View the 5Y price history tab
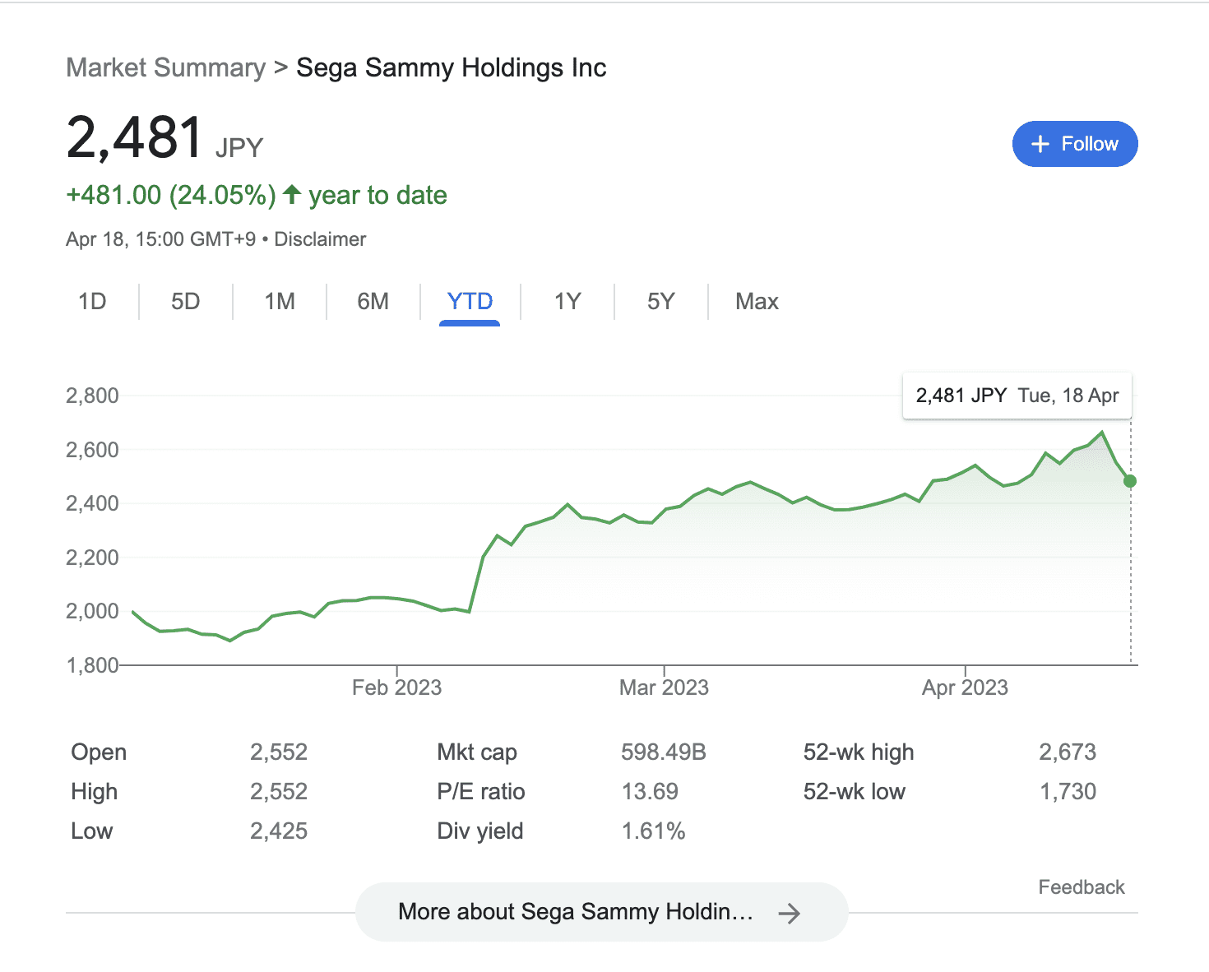The width and height of the screenshot is (1209, 972). click(x=661, y=302)
